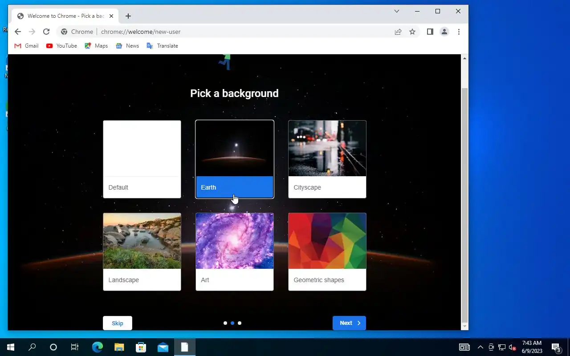The image size is (570, 356).
Task: Continue with the Next button
Action: (x=349, y=323)
